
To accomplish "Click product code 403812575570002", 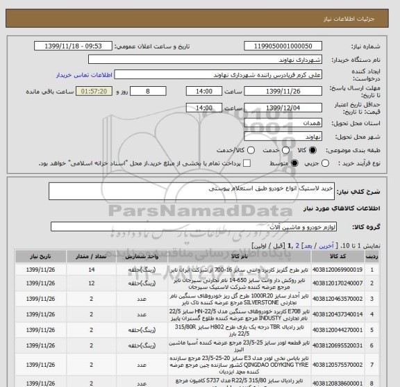I will click(x=337, y=365).
